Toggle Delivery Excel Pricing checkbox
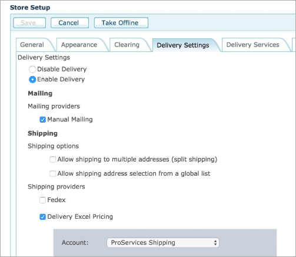Screen dimensions: 296x257 (42, 217)
